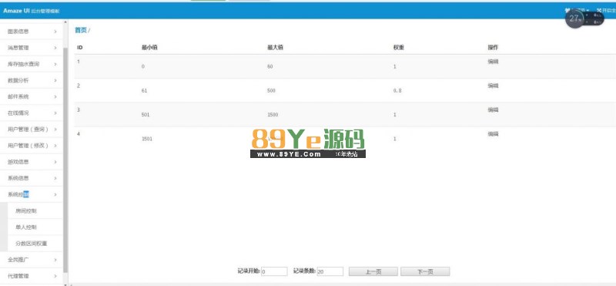Click 编辑 link for row ID 3
This screenshot has height=286, width=616.
(493, 109)
